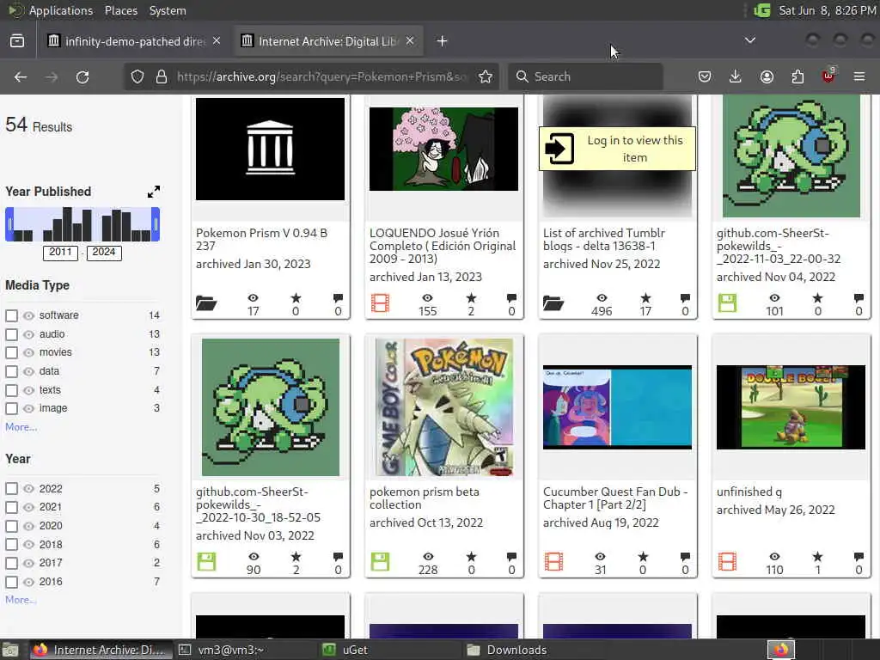880x660 pixels.
Task: Click the login arrow icon on Tumblr item
Action: (559, 149)
